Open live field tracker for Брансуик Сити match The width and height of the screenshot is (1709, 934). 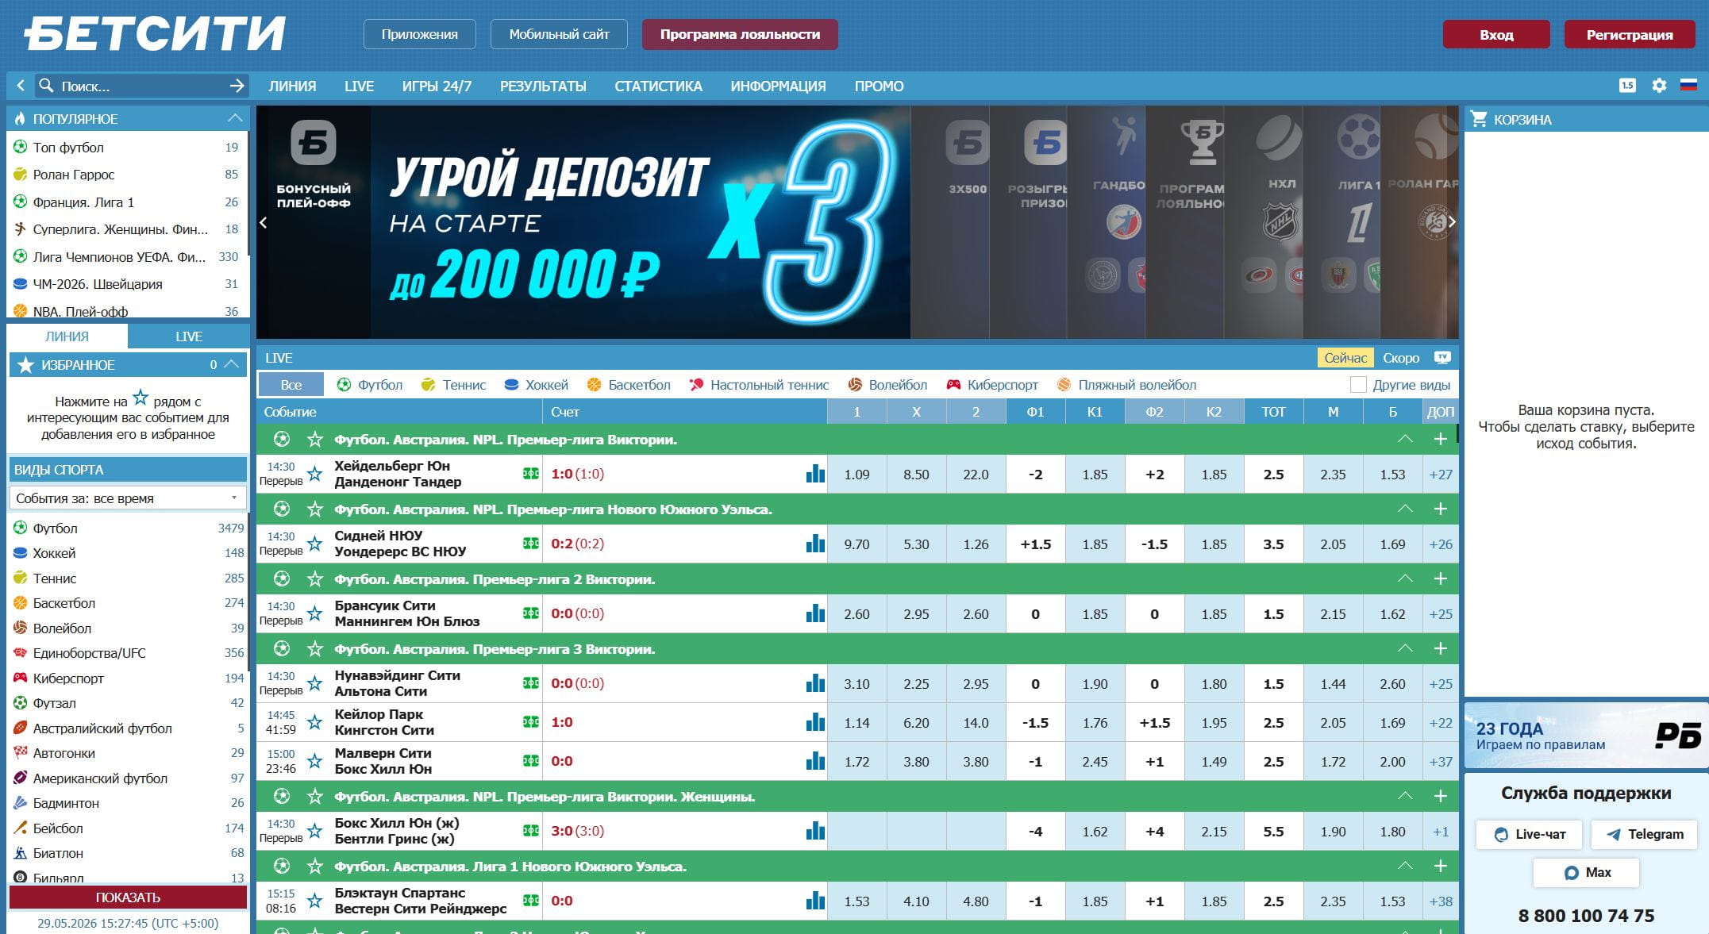[x=531, y=613]
